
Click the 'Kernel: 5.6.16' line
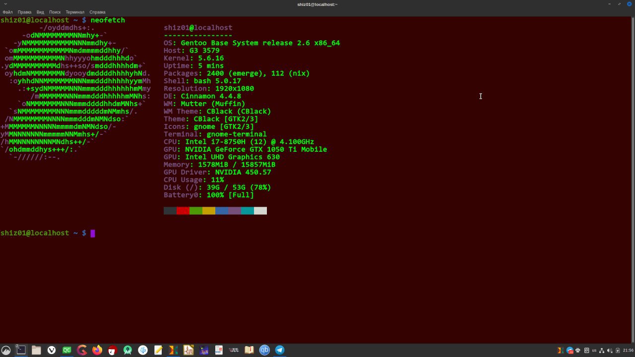[193, 58]
